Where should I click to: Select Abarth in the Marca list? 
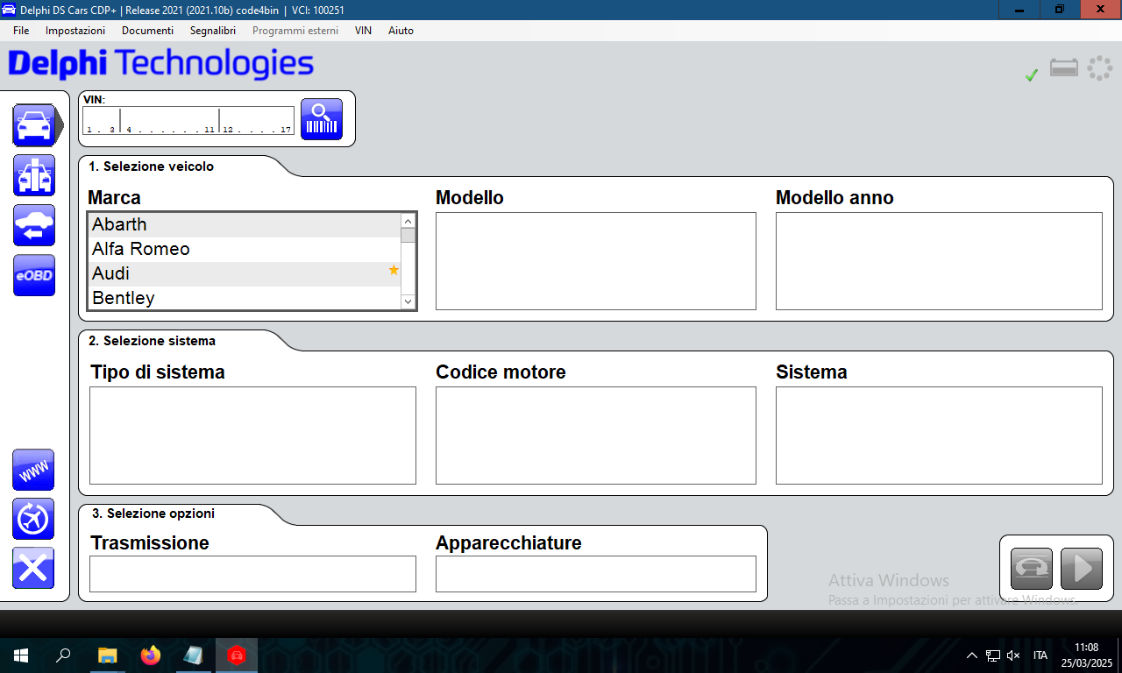tap(245, 224)
